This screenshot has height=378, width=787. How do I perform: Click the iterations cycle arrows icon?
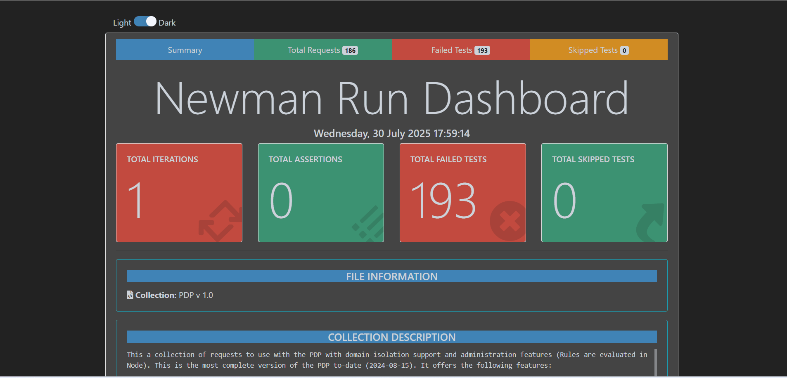[220, 221]
